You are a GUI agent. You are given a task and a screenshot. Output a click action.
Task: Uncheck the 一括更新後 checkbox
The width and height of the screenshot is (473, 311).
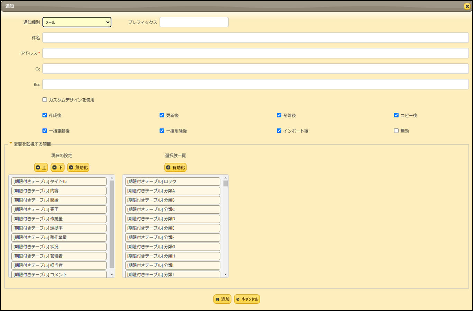tap(45, 131)
